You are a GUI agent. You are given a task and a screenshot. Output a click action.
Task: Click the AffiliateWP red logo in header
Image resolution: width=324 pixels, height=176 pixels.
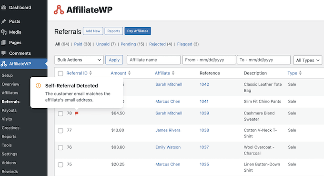coord(59,10)
